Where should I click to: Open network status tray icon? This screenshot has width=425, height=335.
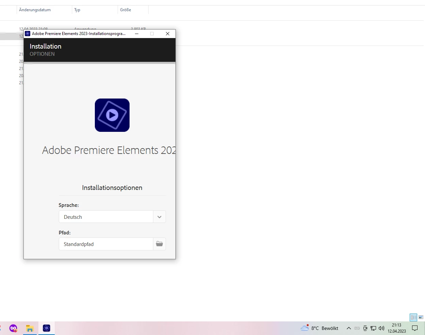[373, 328]
